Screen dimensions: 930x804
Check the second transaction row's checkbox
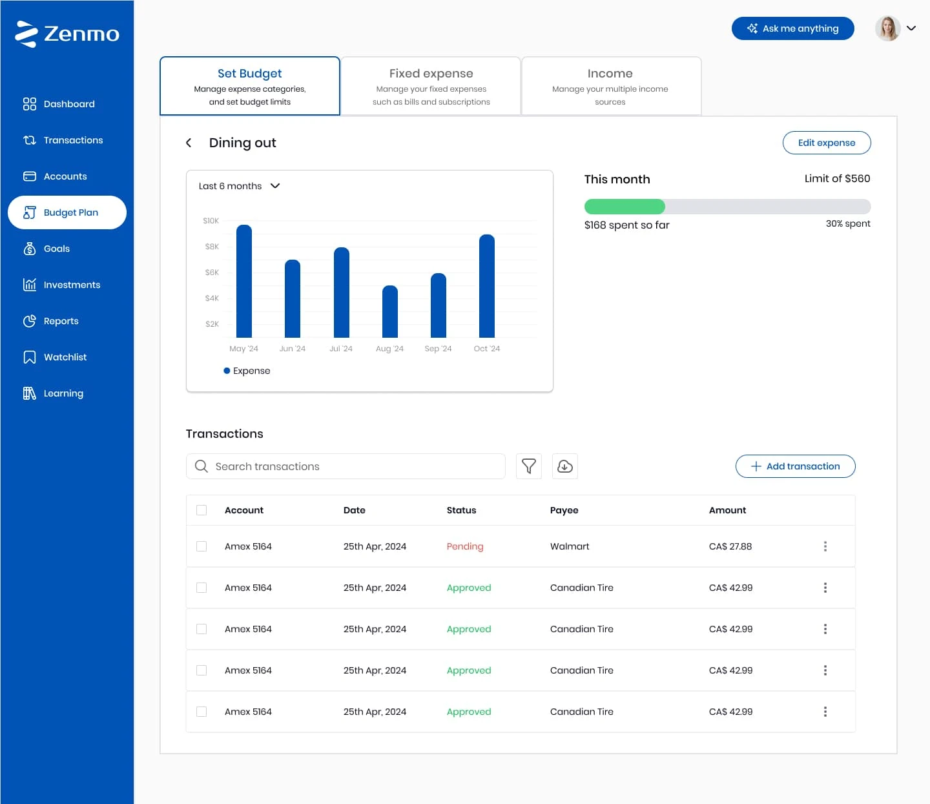[201, 588]
